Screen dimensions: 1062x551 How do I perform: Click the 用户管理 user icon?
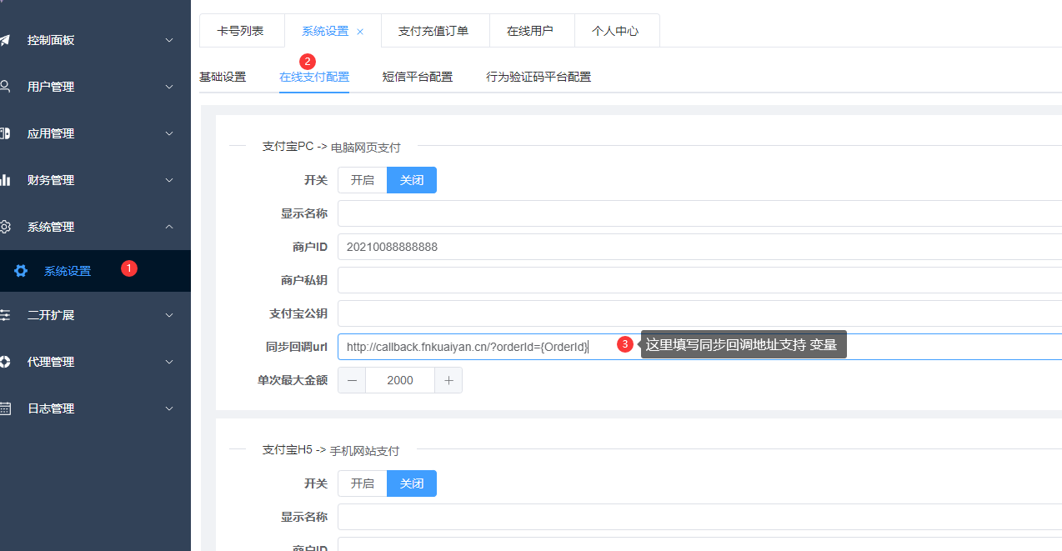pos(5,87)
